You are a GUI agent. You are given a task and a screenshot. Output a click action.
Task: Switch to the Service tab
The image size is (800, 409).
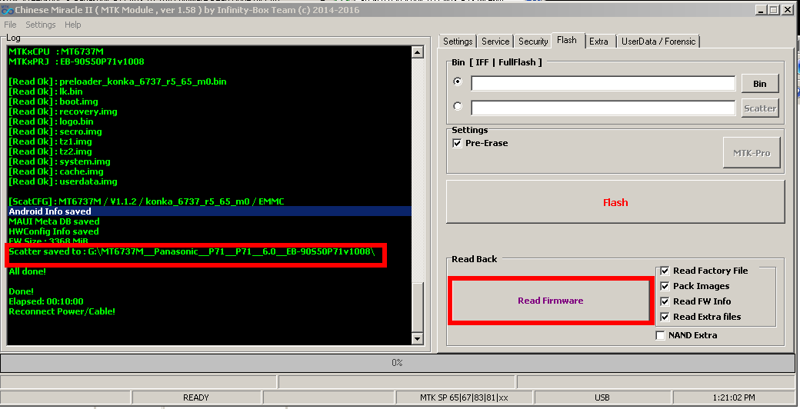[495, 42]
